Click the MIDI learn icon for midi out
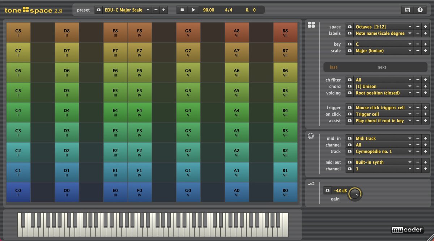Viewport: 434px width, 241px height. tap(350, 162)
